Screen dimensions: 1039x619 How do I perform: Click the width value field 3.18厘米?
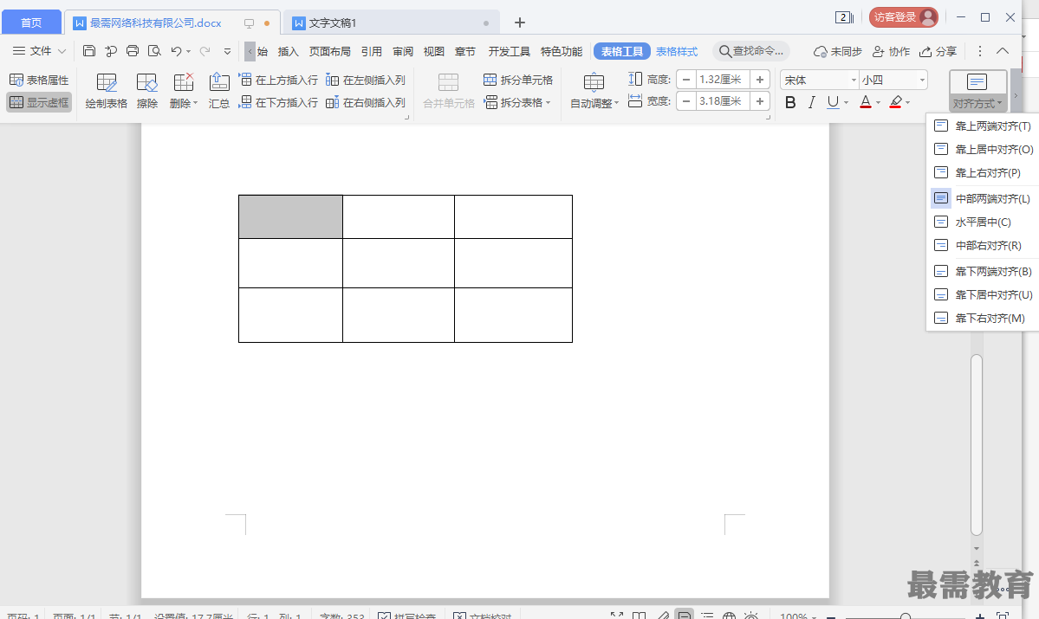722,101
